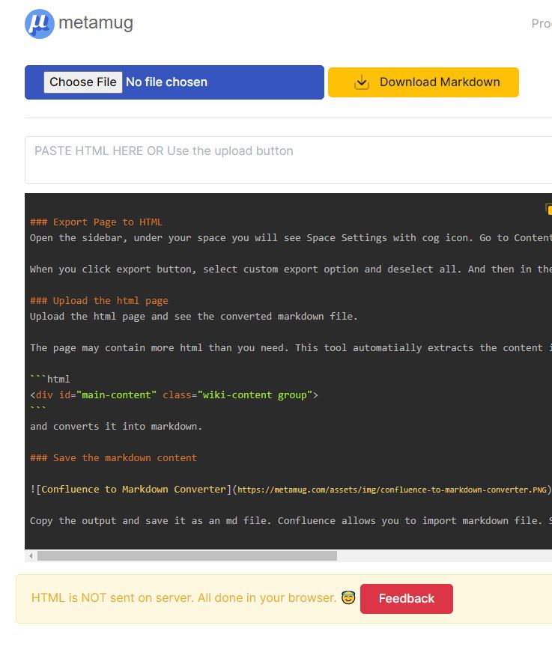Click the horizontal scrollbar thumb under the code panel

click(186, 556)
